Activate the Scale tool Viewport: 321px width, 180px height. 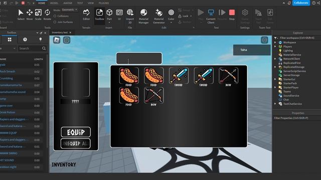38,14
